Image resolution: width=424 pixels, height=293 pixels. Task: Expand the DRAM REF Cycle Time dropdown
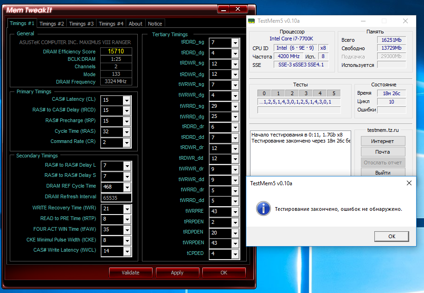point(127,187)
